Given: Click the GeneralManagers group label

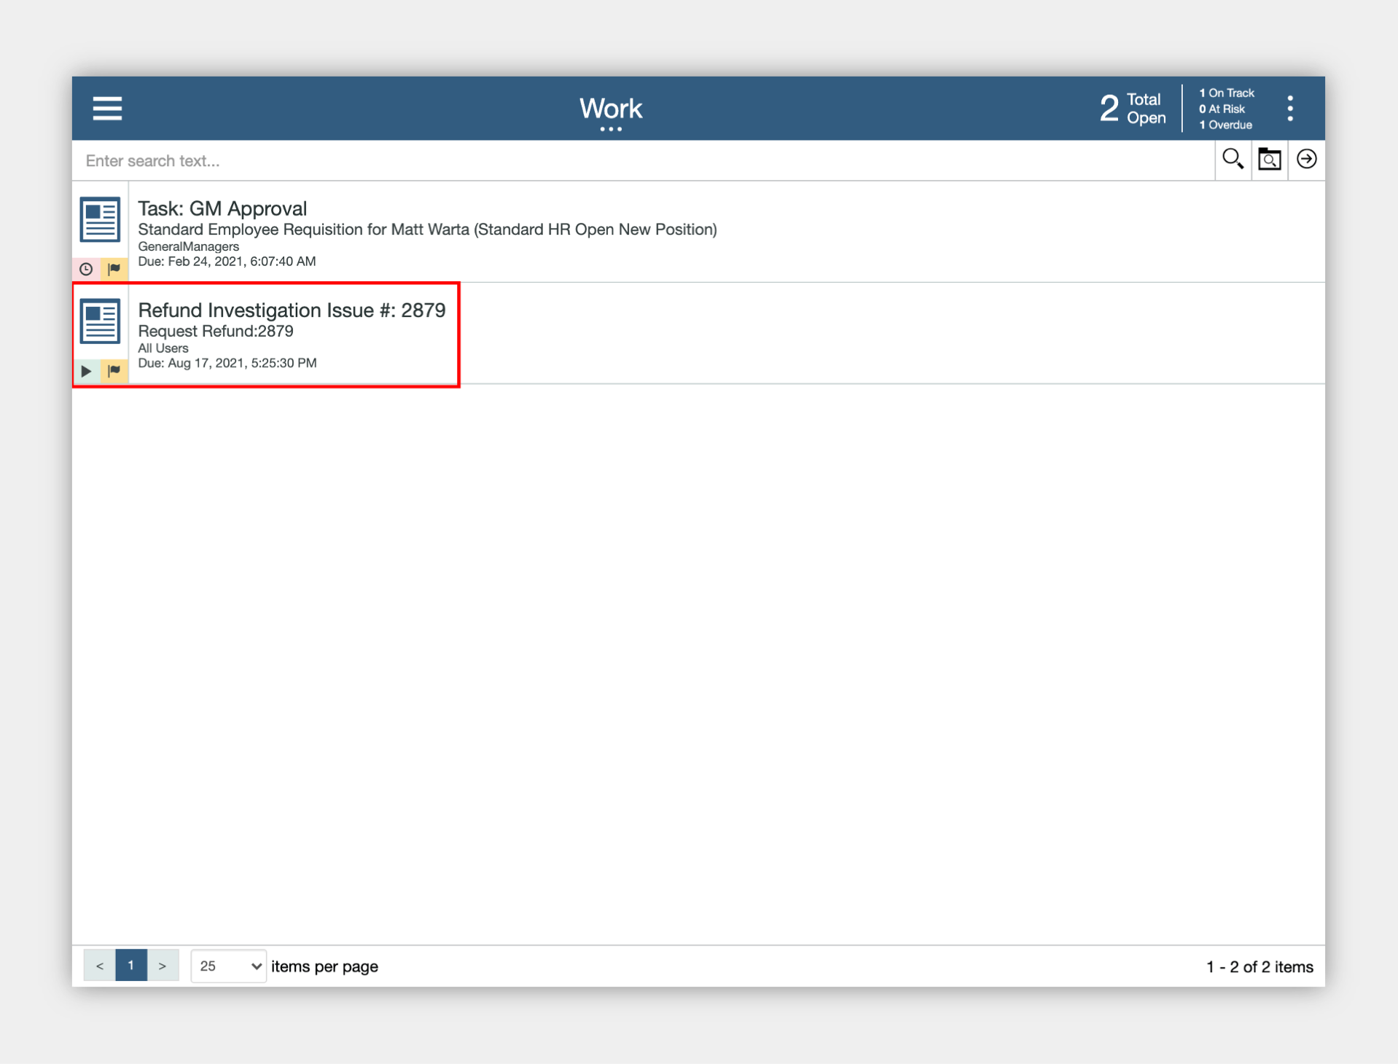Looking at the screenshot, I should [x=188, y=246].
